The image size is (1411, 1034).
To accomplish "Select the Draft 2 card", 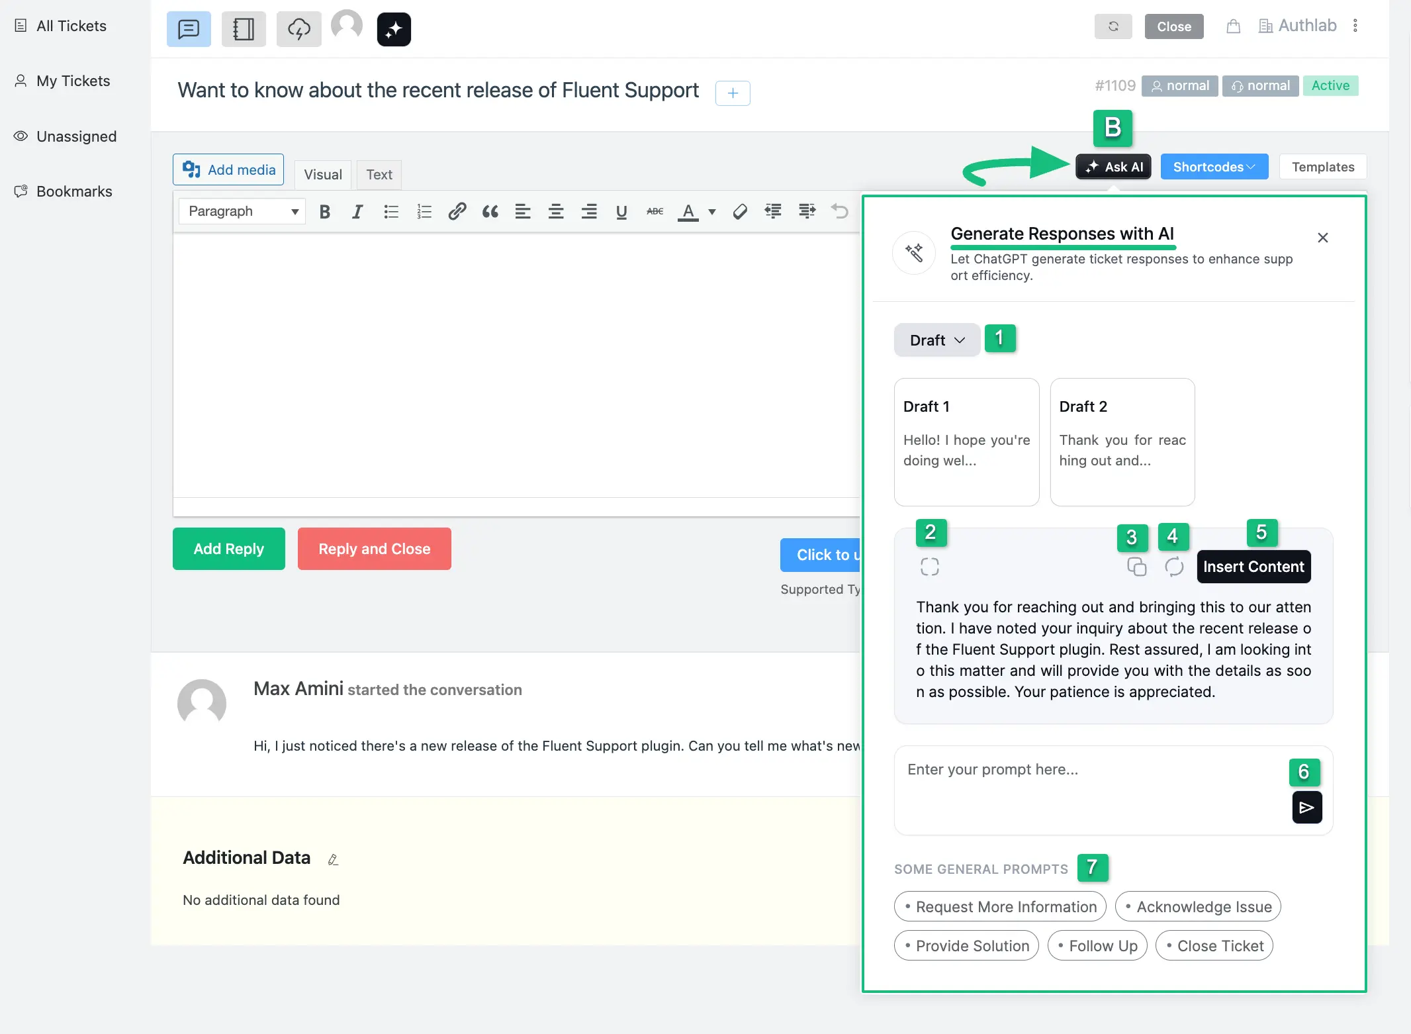I will 1122,442.
